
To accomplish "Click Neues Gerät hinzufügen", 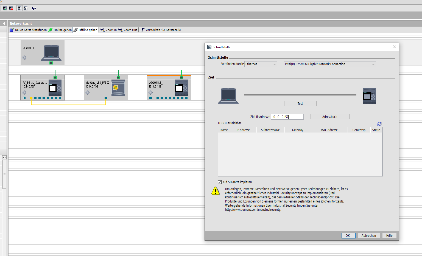I will tap(28, 30).
